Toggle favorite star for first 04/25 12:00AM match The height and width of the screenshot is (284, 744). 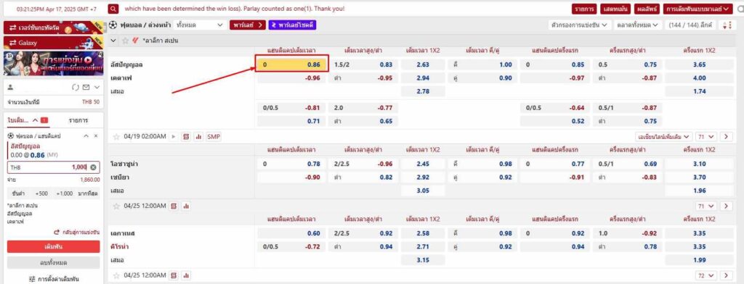point(116,206)
